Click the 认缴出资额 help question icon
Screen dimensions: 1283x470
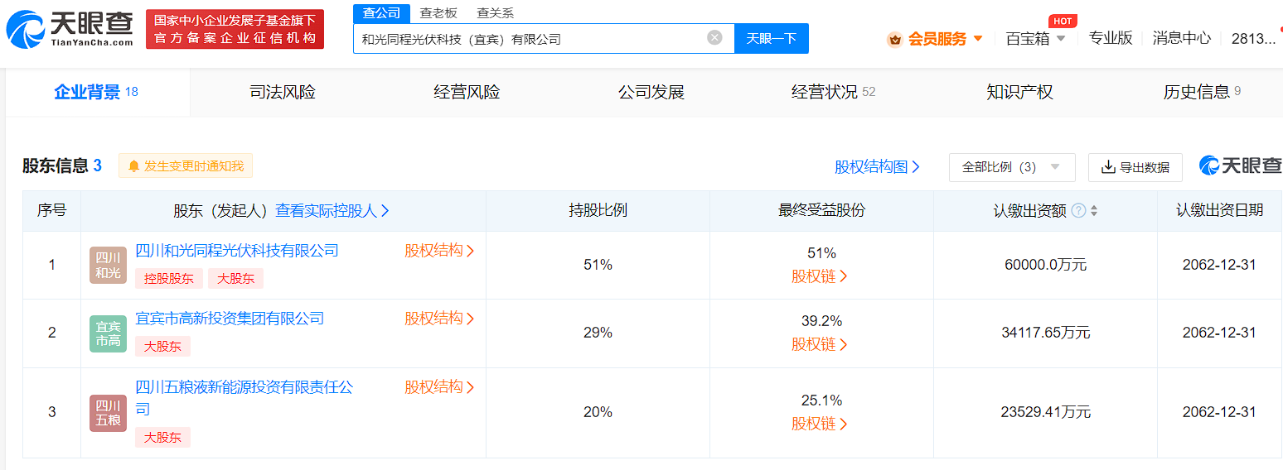1078,211
